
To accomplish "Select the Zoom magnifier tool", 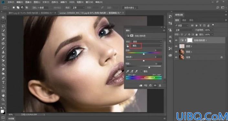I will tap(3, 100).
